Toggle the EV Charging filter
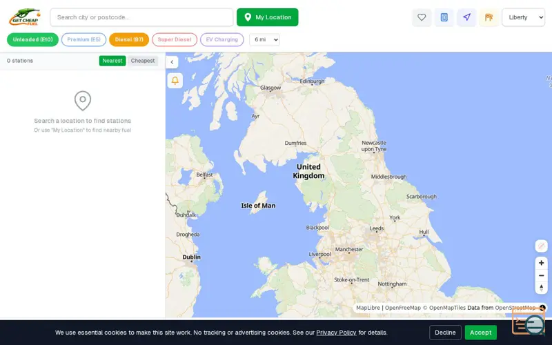The height and width of the screenshot is (345, 552). 221,39
